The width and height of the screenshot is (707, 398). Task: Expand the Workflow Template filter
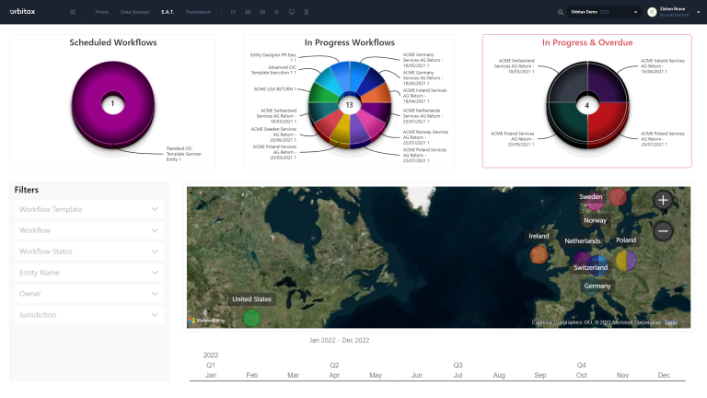[89, 209]
